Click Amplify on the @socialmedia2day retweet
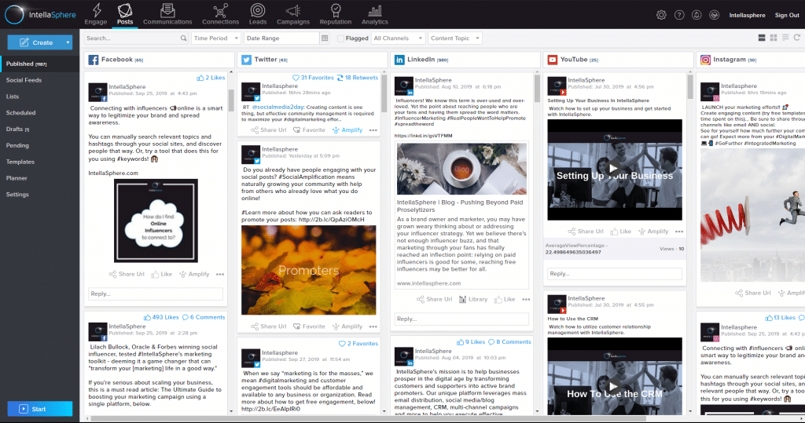The height and width of the screenshot is (423, 805). (347, 130)
